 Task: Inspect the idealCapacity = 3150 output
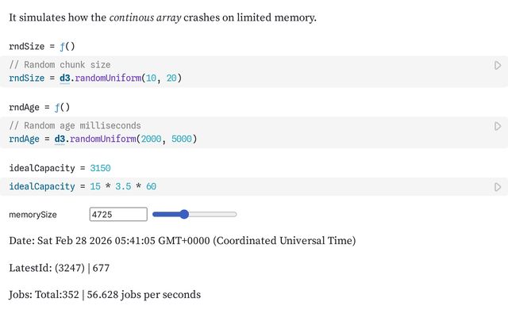[x=60, y=168]
